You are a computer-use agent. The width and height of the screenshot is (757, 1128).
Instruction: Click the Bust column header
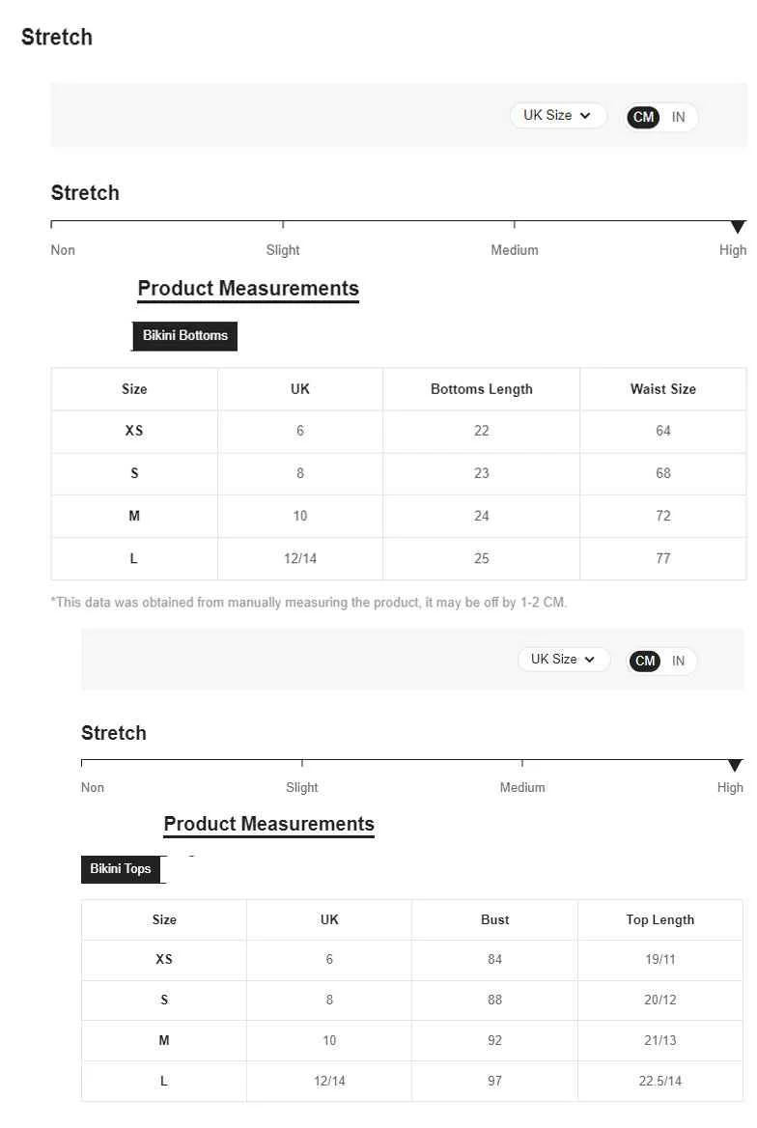click(x=494, y=920)
